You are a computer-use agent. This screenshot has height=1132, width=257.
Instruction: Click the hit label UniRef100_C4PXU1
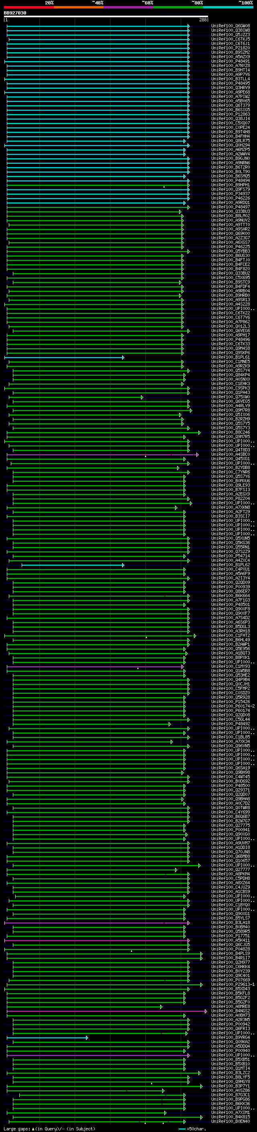(x=230, y=569)
